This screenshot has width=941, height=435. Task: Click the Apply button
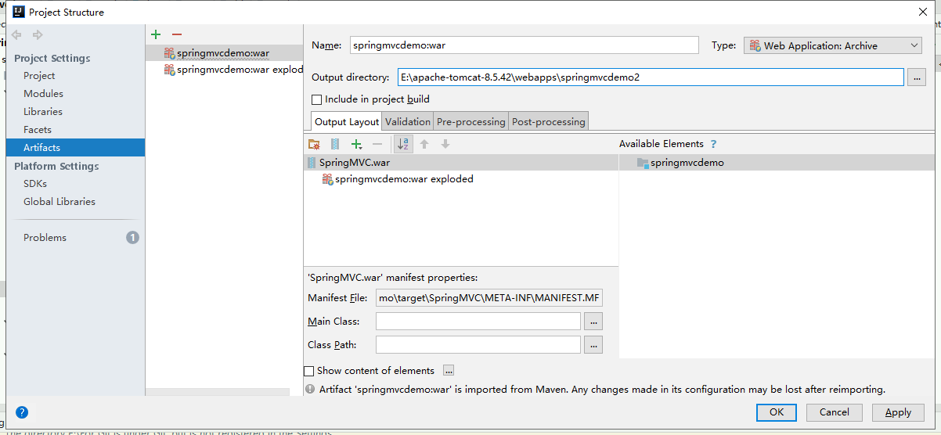point(898,412)
